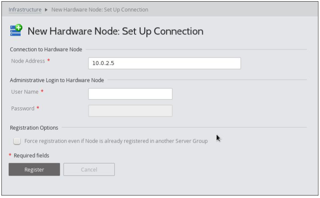Click the Password label
The height and width of the screenshot is (198, 320).
point(23,108)
